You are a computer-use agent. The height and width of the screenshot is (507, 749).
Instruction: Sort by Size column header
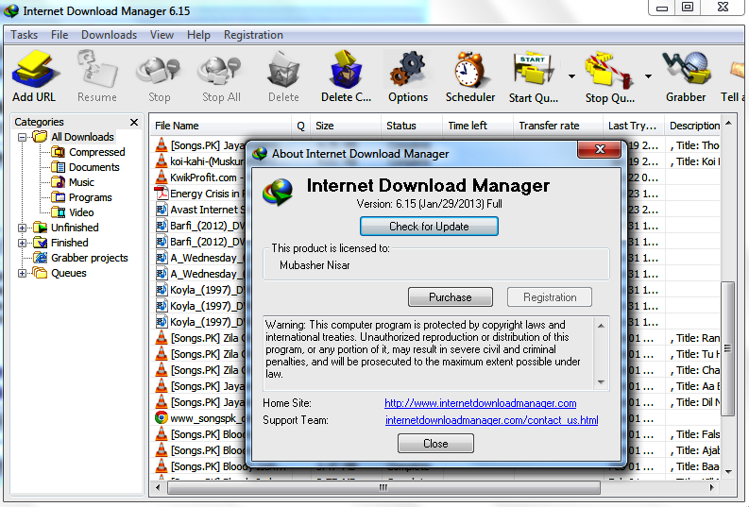(x=346, y=126)
